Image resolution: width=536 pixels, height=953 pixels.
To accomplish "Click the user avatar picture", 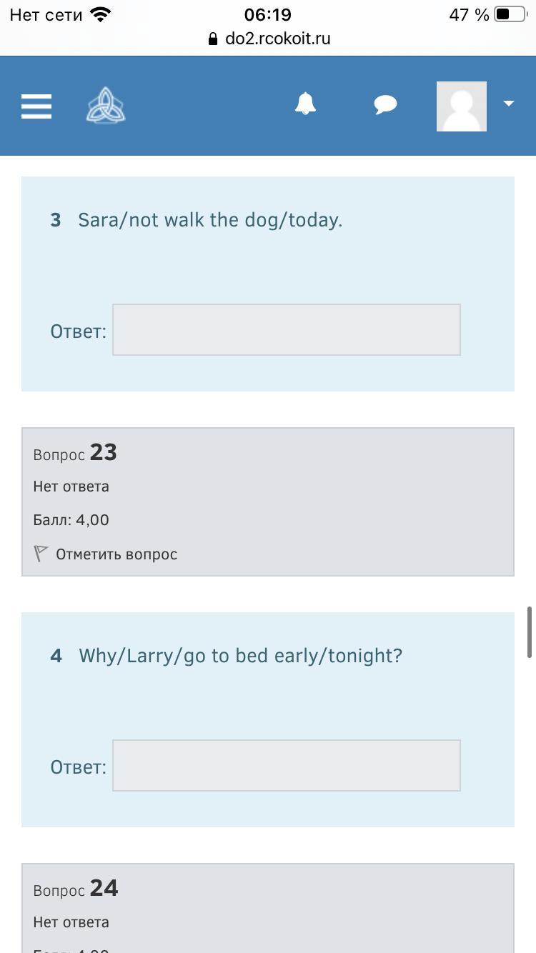I will pos(462,106).
